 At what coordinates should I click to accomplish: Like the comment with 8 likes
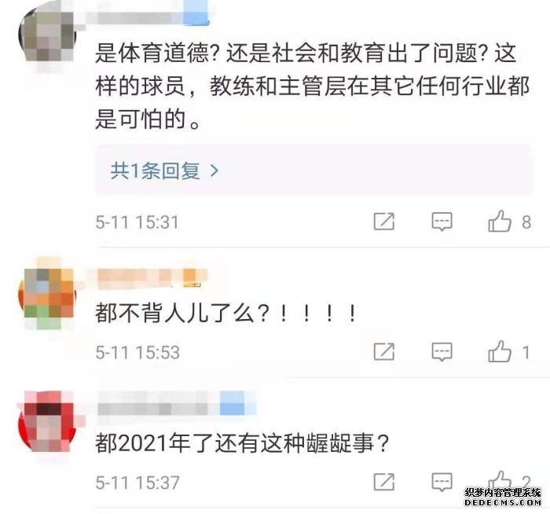tap(500, 221)
